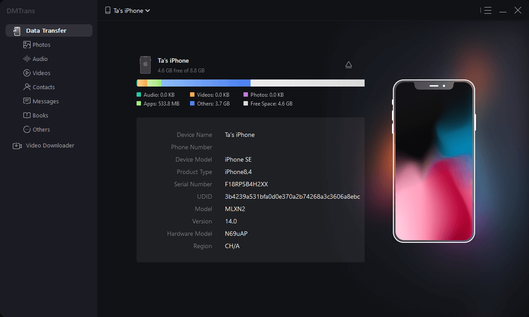Click the Audio teal legend swatch
The height and width of the screenshot is (317, 529).
(139, 94)
